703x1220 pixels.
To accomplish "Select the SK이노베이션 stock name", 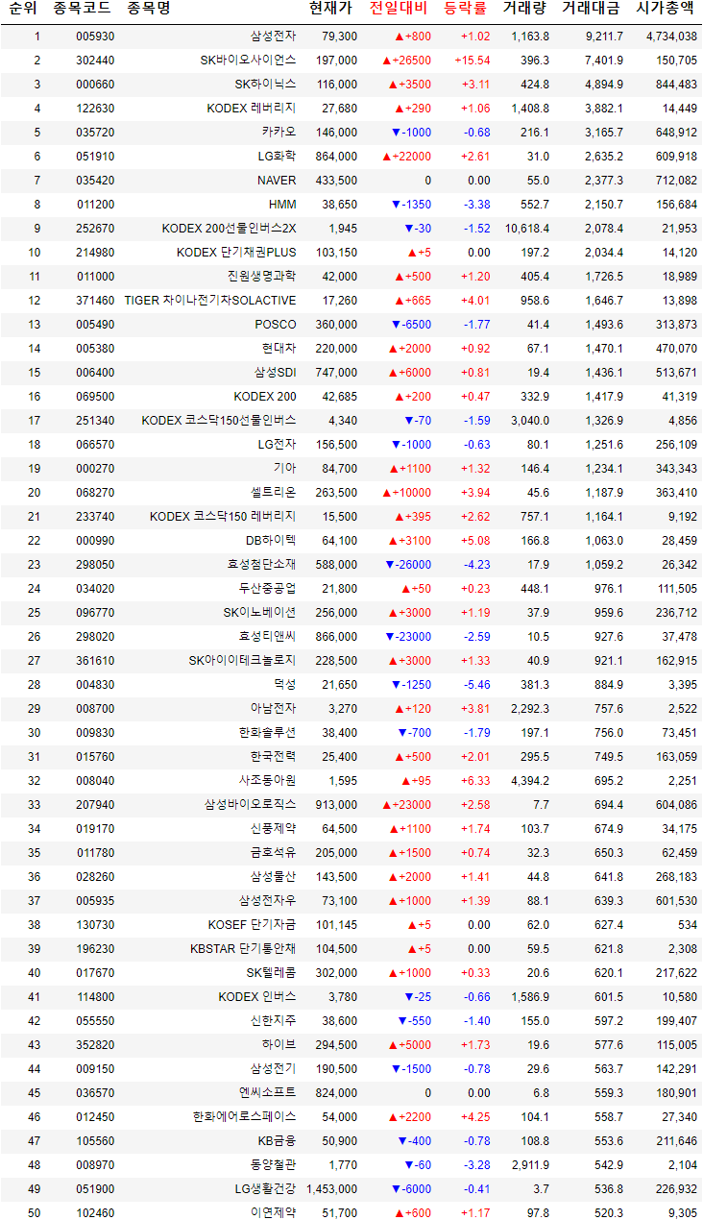I will [260, 613].
